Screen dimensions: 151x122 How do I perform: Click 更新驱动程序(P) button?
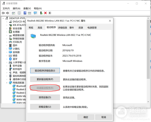click(x=45, y=79)
